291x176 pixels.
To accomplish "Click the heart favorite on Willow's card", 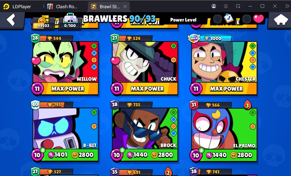I will point(36,60).
